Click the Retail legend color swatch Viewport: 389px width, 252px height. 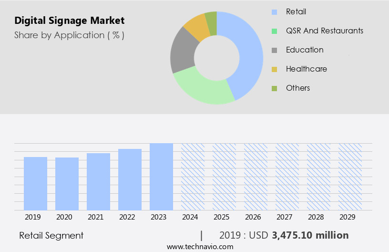(274, 12)
